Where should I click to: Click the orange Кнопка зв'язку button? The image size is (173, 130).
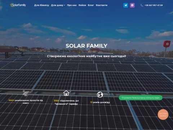(x=163, y=114)
